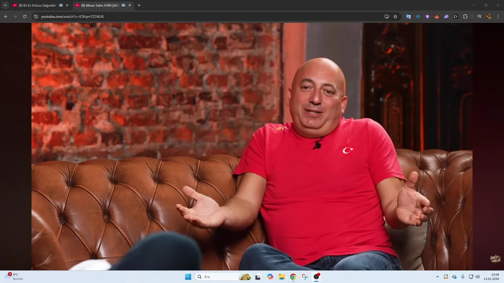Click the taskbar search box "Ara"

224,277
